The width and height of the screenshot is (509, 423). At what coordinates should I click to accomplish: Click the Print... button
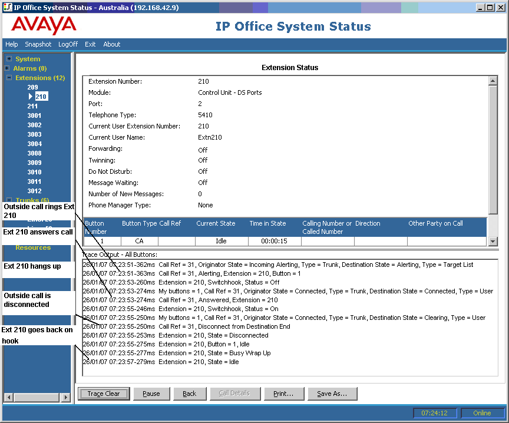[x=284, y=394]
